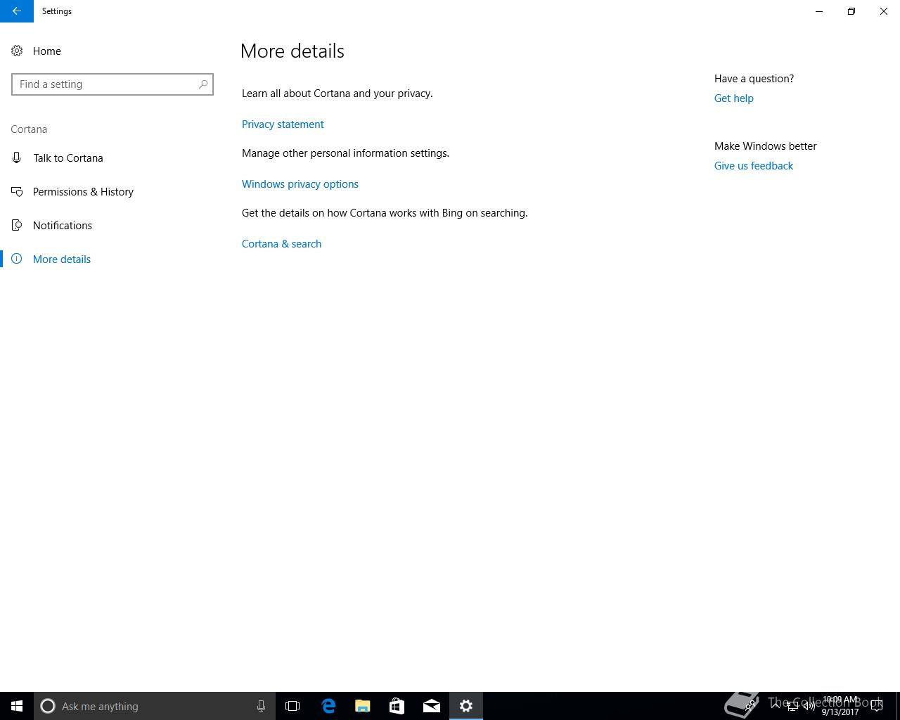
Task: Open the Cortana & search link
Action: [x=281, y=244]
